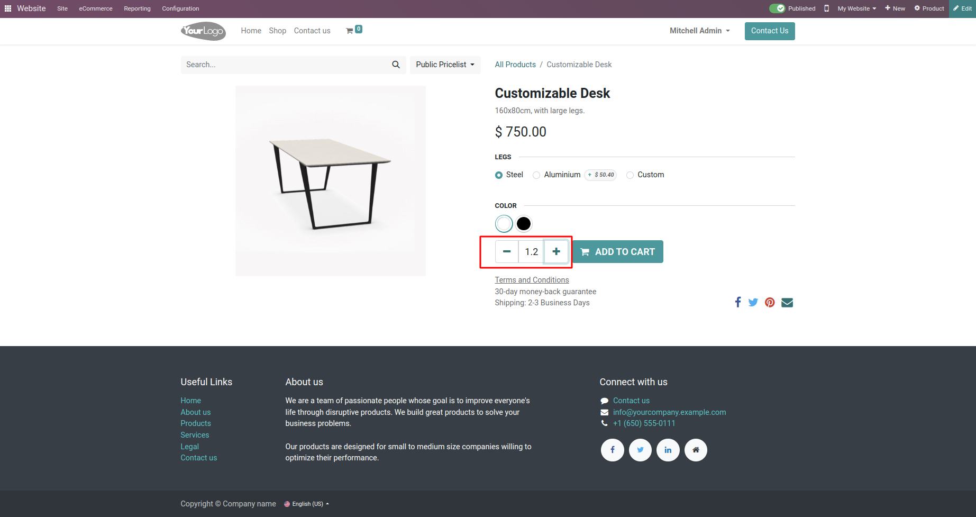Select the Custom legs option
The height and width of the screenshot is (517, 976).
click(x=630, y=175)
